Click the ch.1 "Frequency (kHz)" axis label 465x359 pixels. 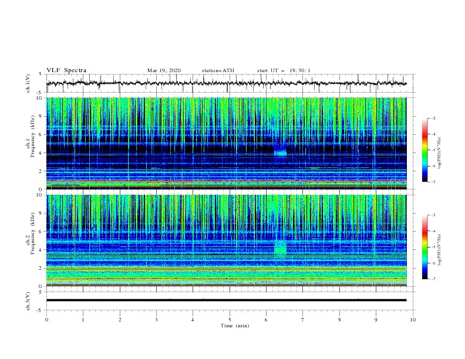pos(33,137)
